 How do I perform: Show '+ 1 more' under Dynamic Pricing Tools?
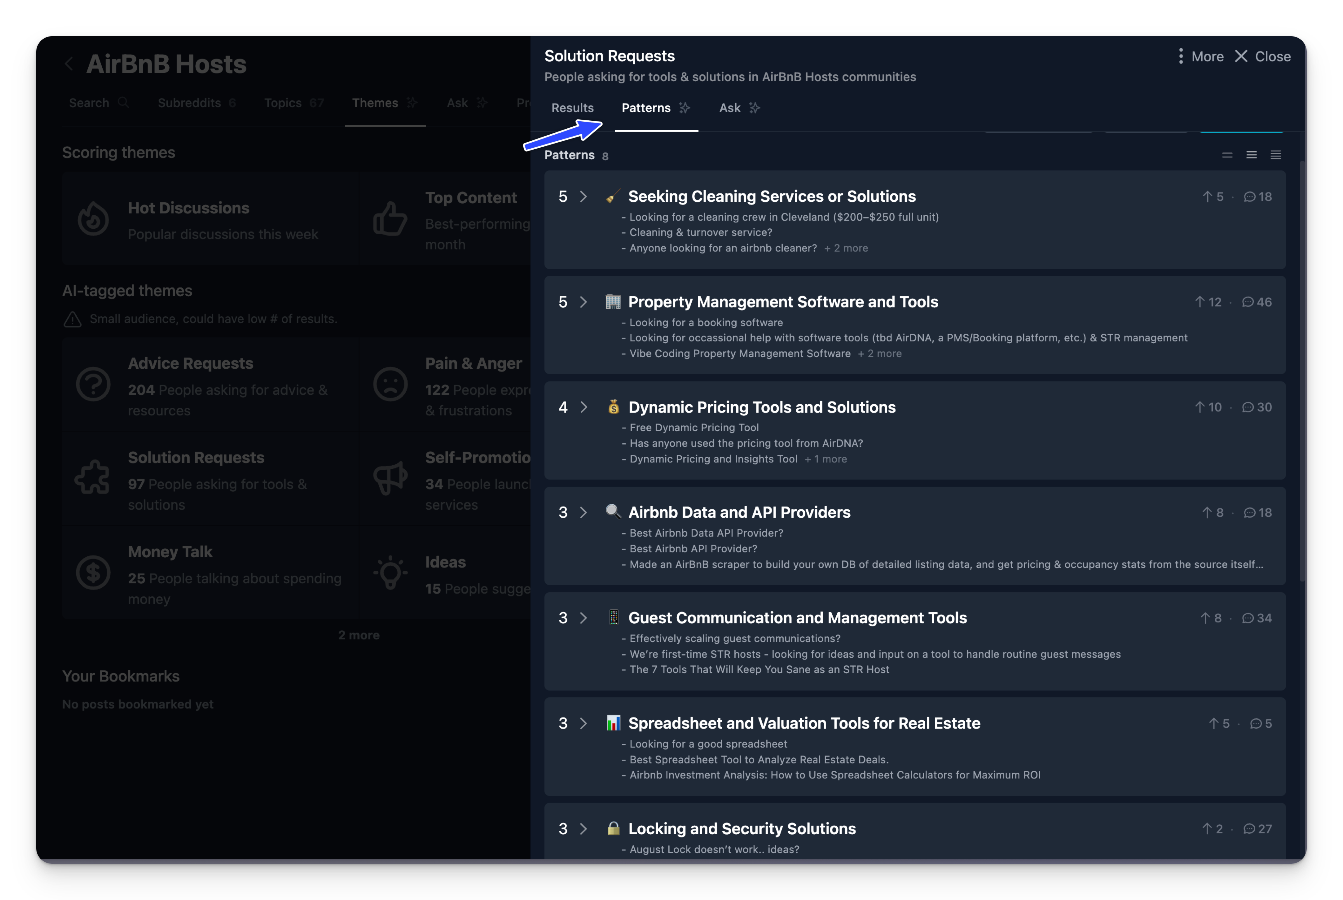[x=826, y=459]
